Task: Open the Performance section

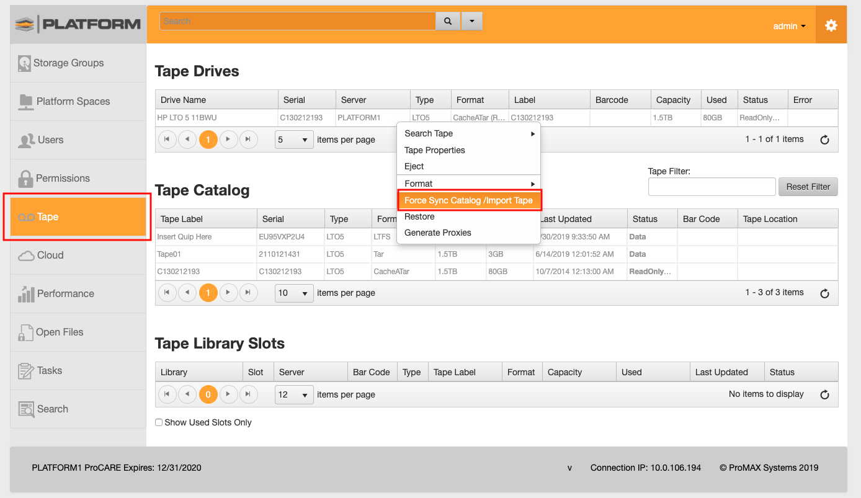Action: click(x=78, y=293)
